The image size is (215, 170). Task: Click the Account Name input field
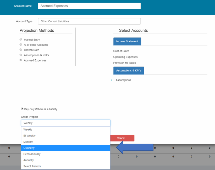tap(89, 6)
